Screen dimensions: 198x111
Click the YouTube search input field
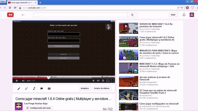(x=80, y=15)
